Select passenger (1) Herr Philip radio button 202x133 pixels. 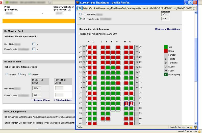click(80, 14)
